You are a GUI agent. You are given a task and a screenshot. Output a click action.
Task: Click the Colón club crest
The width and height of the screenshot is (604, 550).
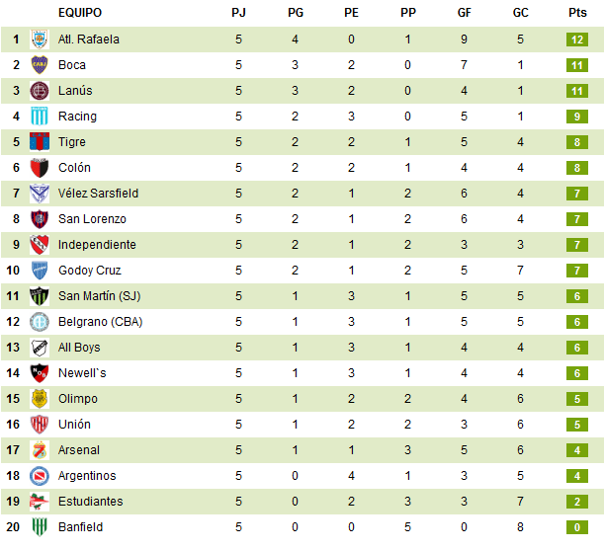click(x=40, y=168)
